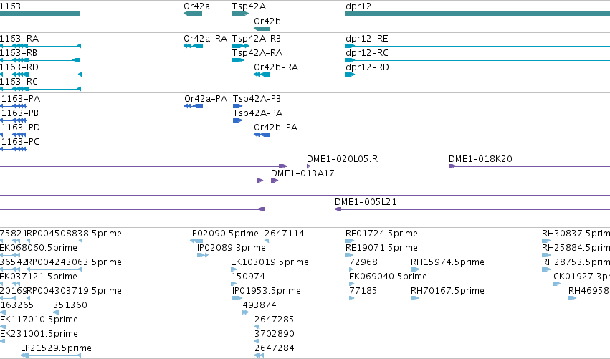
Task: Select the RH15974.5prime EST arrow
Action: [415, 269]
